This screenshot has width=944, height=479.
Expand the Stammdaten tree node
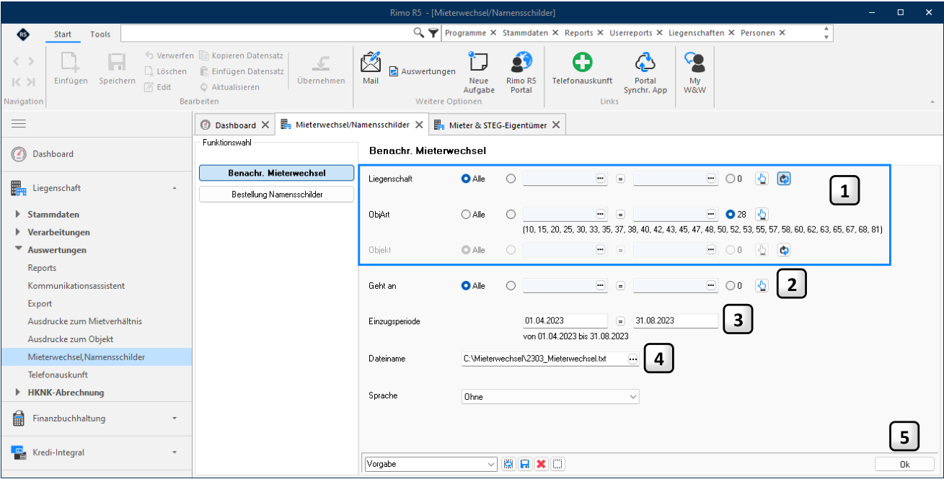(18, 215)
